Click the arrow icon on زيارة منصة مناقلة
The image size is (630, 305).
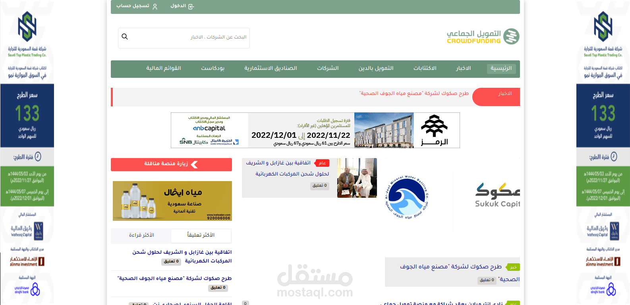pyautogui.click(x=194, y=164)
